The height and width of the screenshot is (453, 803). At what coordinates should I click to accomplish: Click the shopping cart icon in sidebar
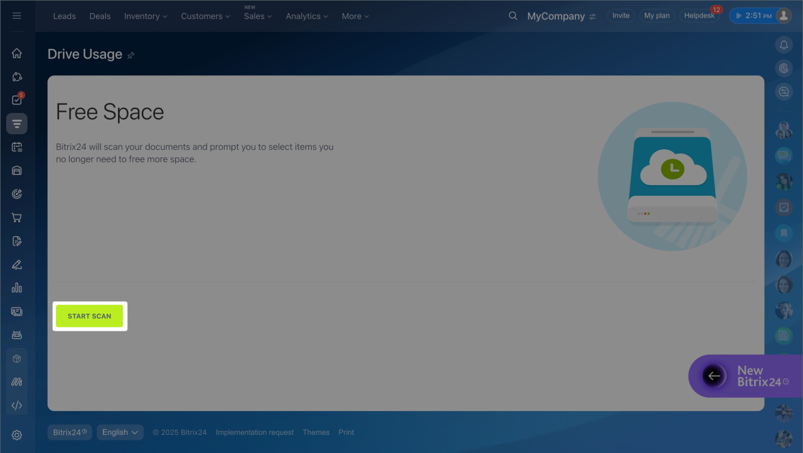17,218
